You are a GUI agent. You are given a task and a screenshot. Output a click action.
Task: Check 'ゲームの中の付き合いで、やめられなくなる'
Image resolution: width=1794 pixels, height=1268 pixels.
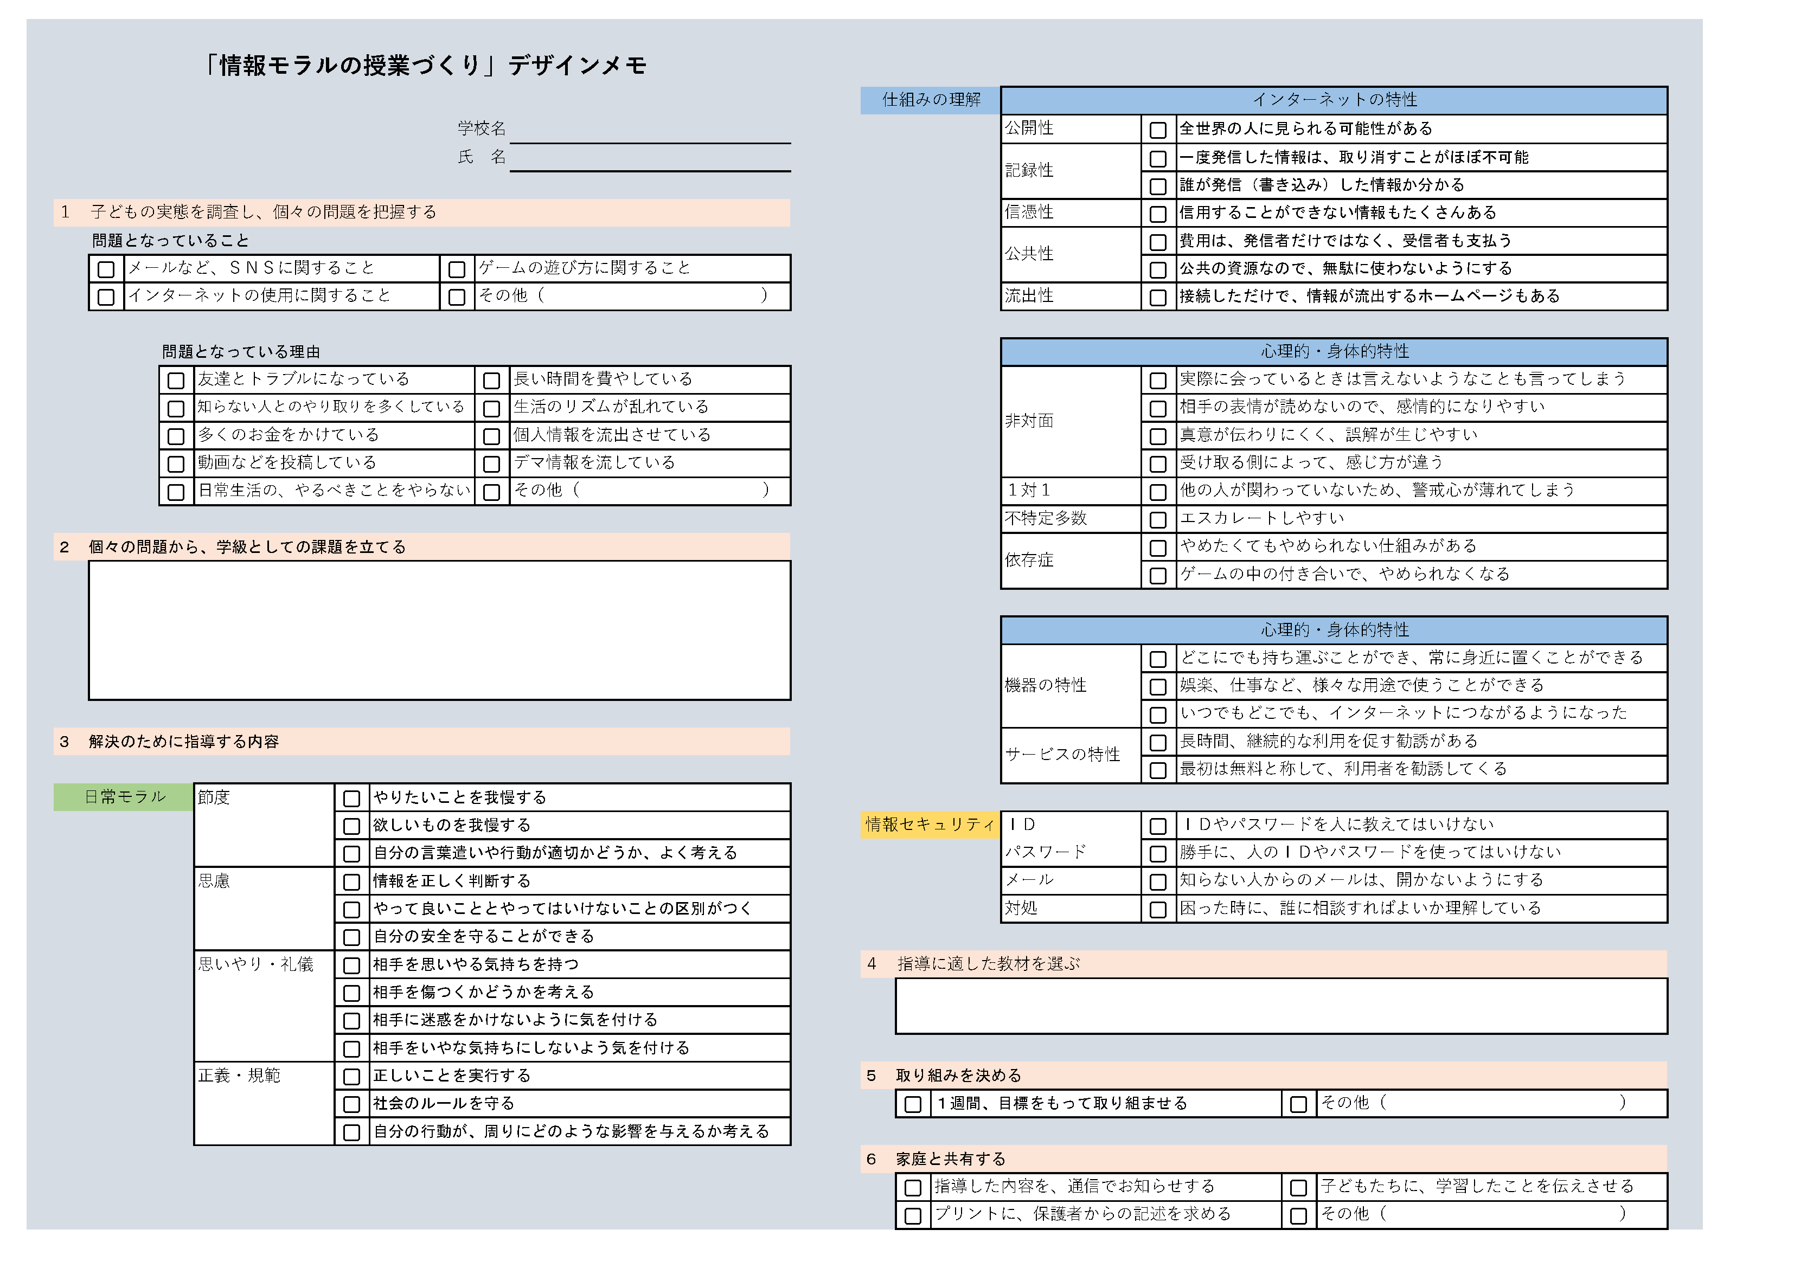coord(1159,576)
